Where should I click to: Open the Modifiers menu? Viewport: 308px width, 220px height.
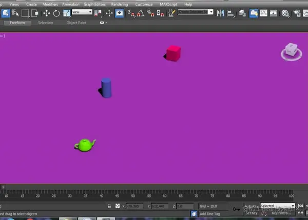[x=50, y=4]
